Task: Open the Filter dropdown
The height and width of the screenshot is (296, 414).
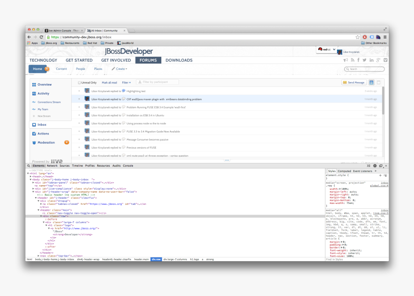Action: 127,82
